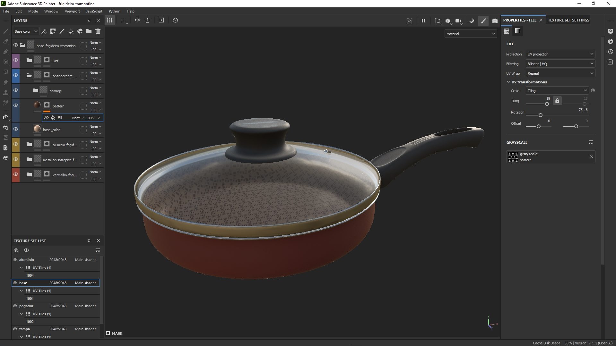616x346 pixels.
Task: Select the Eraser tool in left toolbar
Action: click(x=5, y=41)
